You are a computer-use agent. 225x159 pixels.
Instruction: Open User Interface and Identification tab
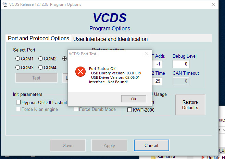pyautogui.click(x=110, y=39)
